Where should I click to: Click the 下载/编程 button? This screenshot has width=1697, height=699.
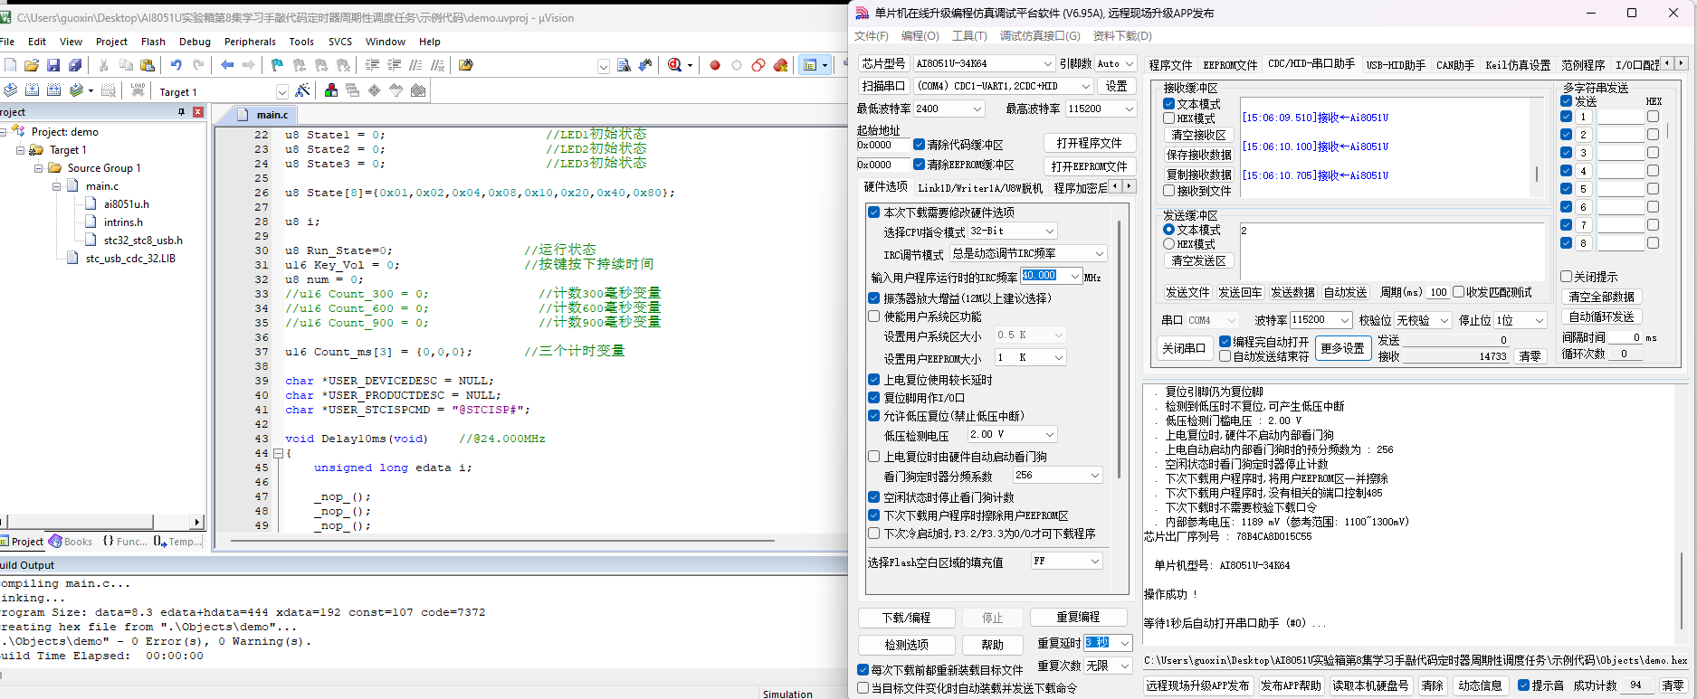coord(906,618)
